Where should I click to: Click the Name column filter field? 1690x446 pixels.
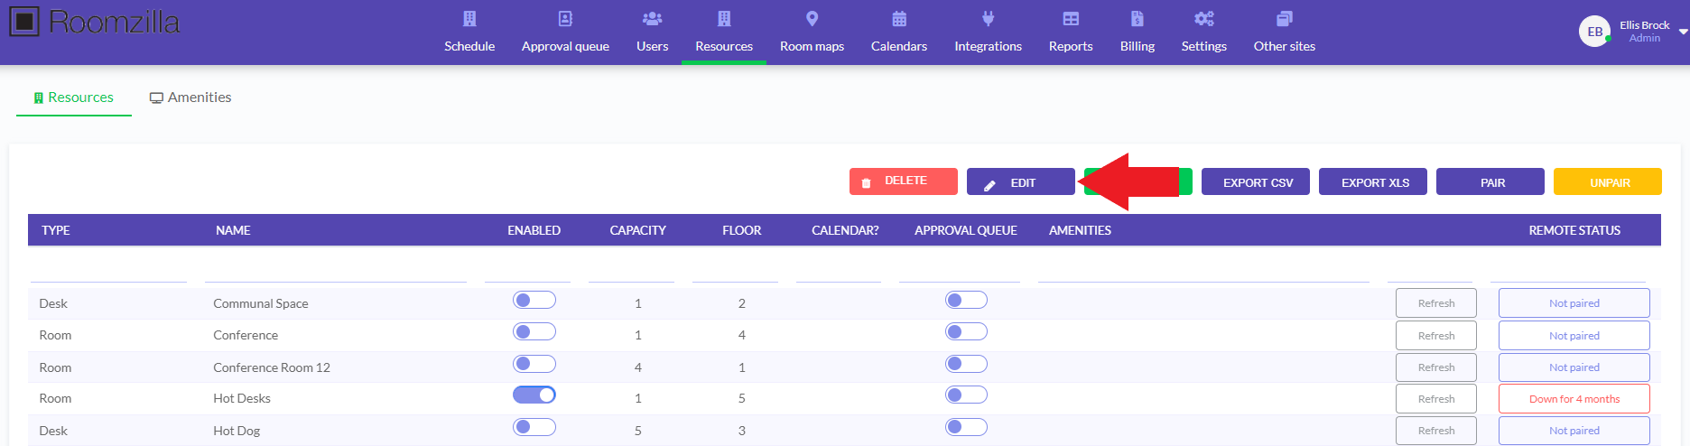coord(335,272)
